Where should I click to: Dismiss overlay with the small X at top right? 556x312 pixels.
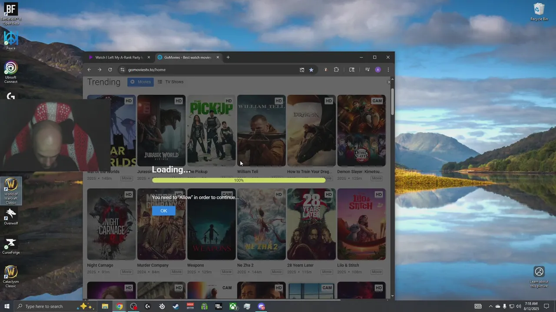coord(389,82)
